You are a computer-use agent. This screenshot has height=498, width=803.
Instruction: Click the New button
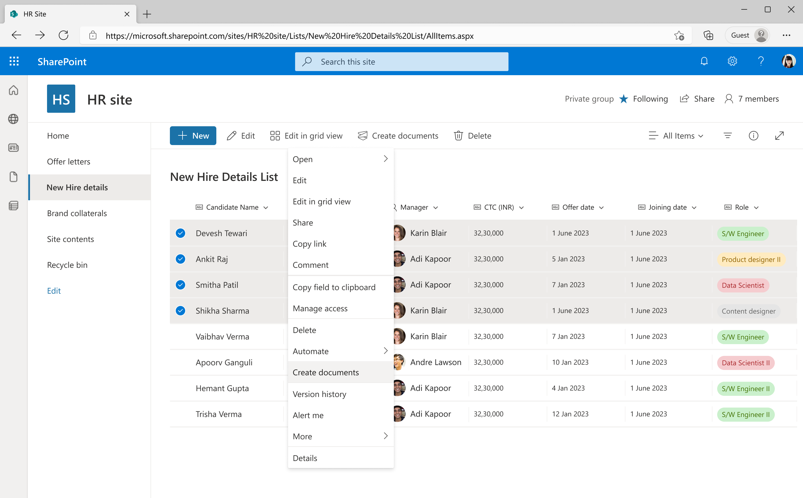[x=193, y=136]
